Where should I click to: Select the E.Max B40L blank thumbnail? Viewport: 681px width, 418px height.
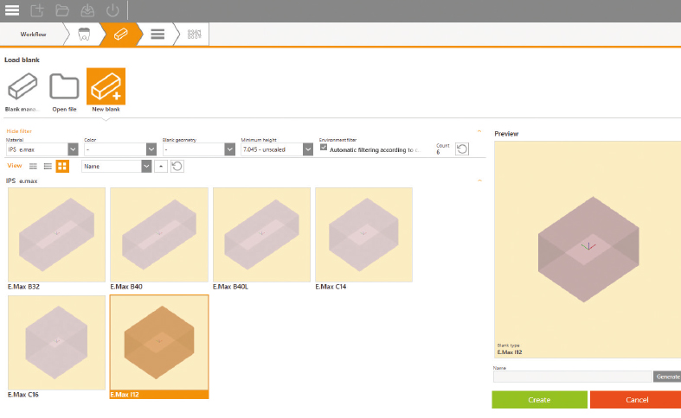point(261,235)
